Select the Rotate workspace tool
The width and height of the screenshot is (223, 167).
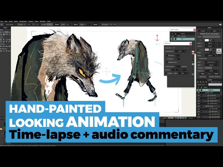[7, 51]
